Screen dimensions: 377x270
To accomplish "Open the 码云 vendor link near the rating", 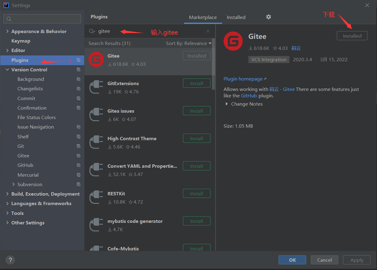I will click(296, 48).
